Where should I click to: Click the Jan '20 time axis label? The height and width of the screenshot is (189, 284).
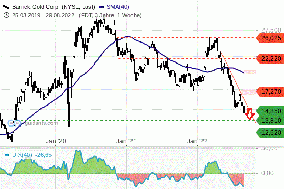[56, 141]
